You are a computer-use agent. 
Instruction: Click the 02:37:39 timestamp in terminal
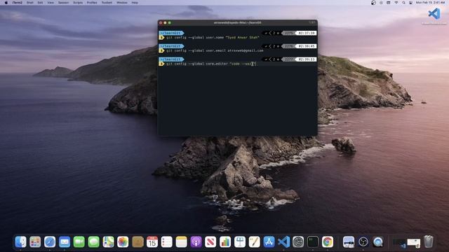[307, 33]
